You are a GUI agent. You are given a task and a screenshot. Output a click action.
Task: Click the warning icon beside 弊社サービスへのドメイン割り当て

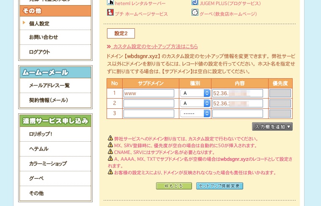[110, 138]
